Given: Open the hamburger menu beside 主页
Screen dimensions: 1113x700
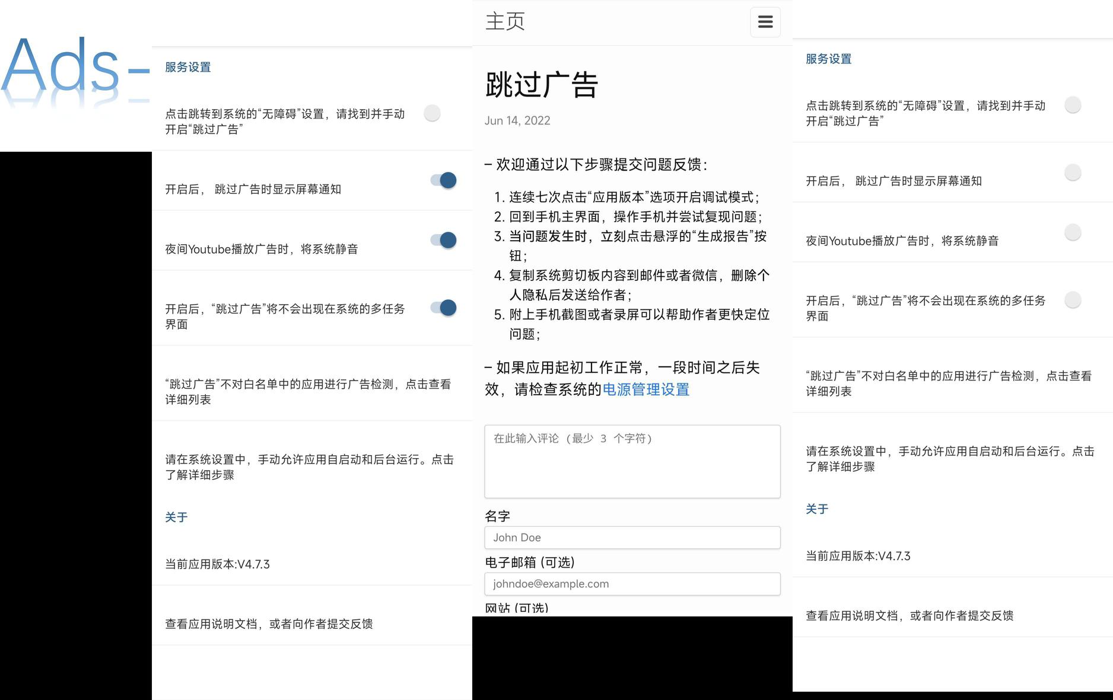Looking at the screenshot, I should (x=765, y=22).
